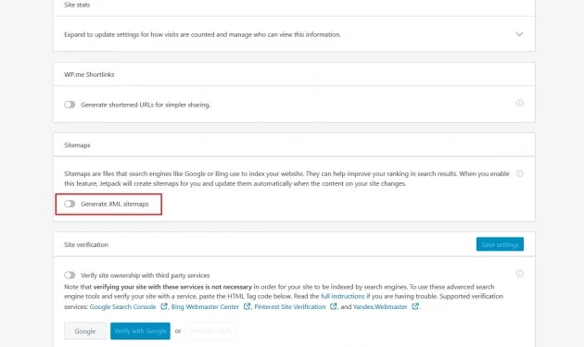Screen dimensions: 584x347
Task: Open the full instructions link
Action: point(343,296)
